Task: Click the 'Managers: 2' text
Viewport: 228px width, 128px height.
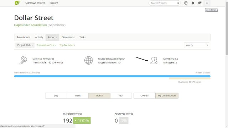Action: [x=170, y=62]
